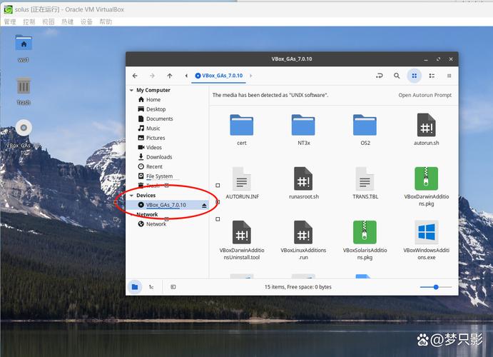Viewport: 493px width, 357px height.
Task: Select VBoxDarwinAdditionsUninstall.tool file
Action: [x=242, y=241]
